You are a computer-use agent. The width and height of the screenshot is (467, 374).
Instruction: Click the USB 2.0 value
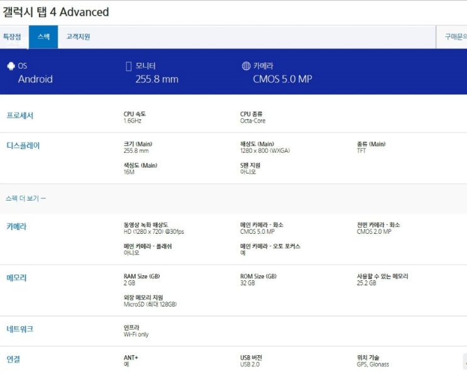(250, 365)
